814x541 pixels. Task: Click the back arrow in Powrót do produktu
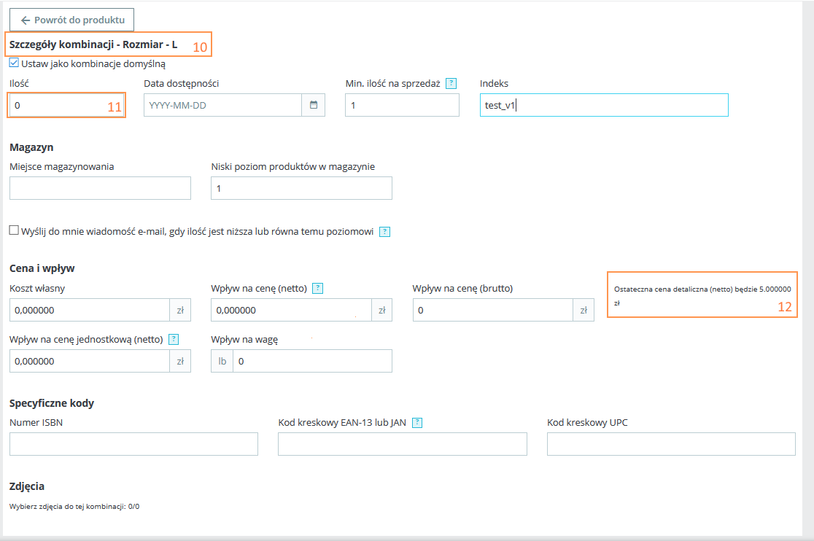pos(26,20)
